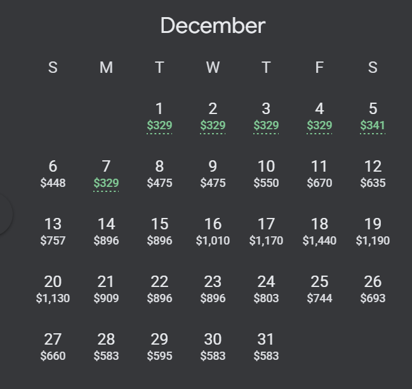Pick December 13 priced $757
412x389 pixels.
point(53,233)
